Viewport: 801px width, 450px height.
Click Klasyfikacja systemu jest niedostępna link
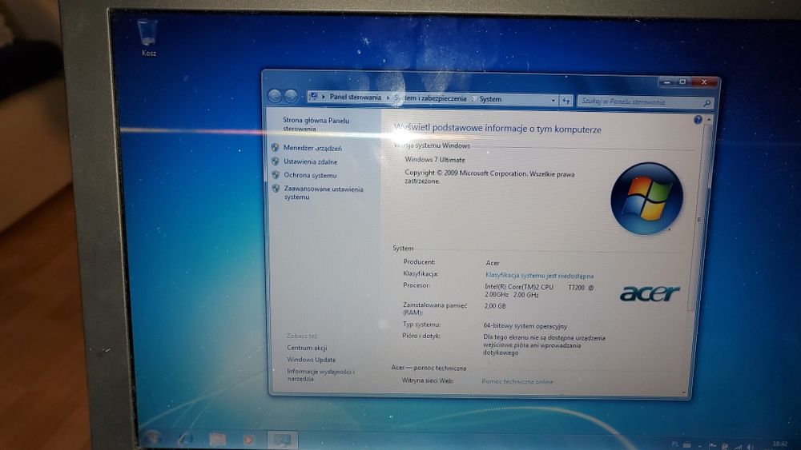click(x=539, y=276)
